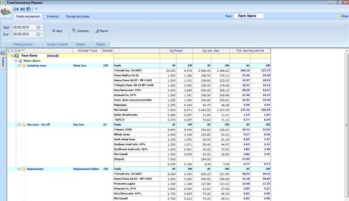Viewport: 349px width, 201px height.
Task: Click the 92 days length of period
Action: click(57, 31)
